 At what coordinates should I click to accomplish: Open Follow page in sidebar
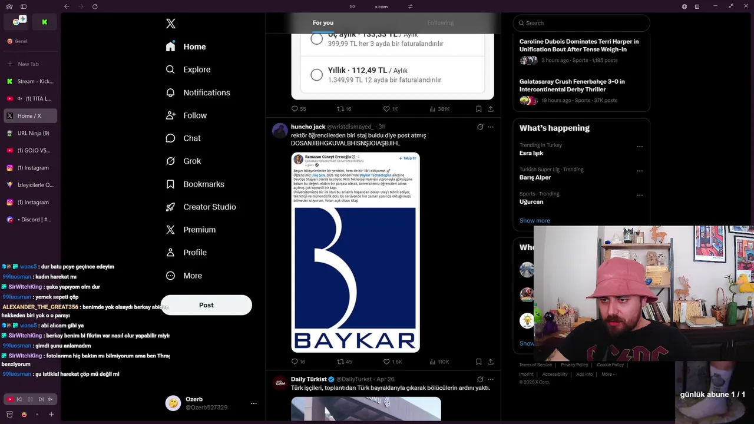coord(187,115)
